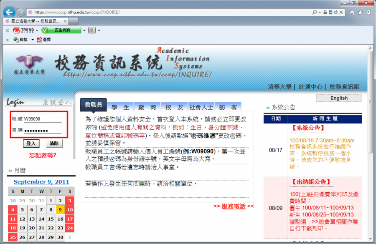The width and height of the screenshot is (376, 244).
Task: Close the 國立清華大學 browser tab
Action: [x=65, y=21]
